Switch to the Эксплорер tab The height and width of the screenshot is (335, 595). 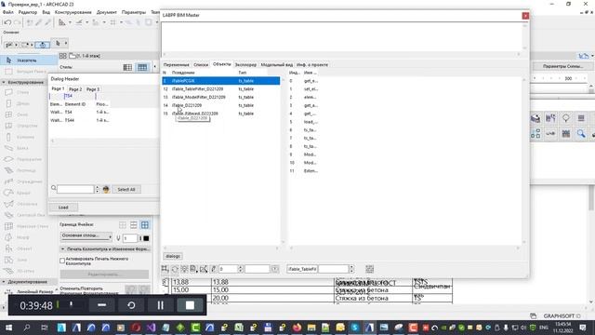click(x=245, y=65)
